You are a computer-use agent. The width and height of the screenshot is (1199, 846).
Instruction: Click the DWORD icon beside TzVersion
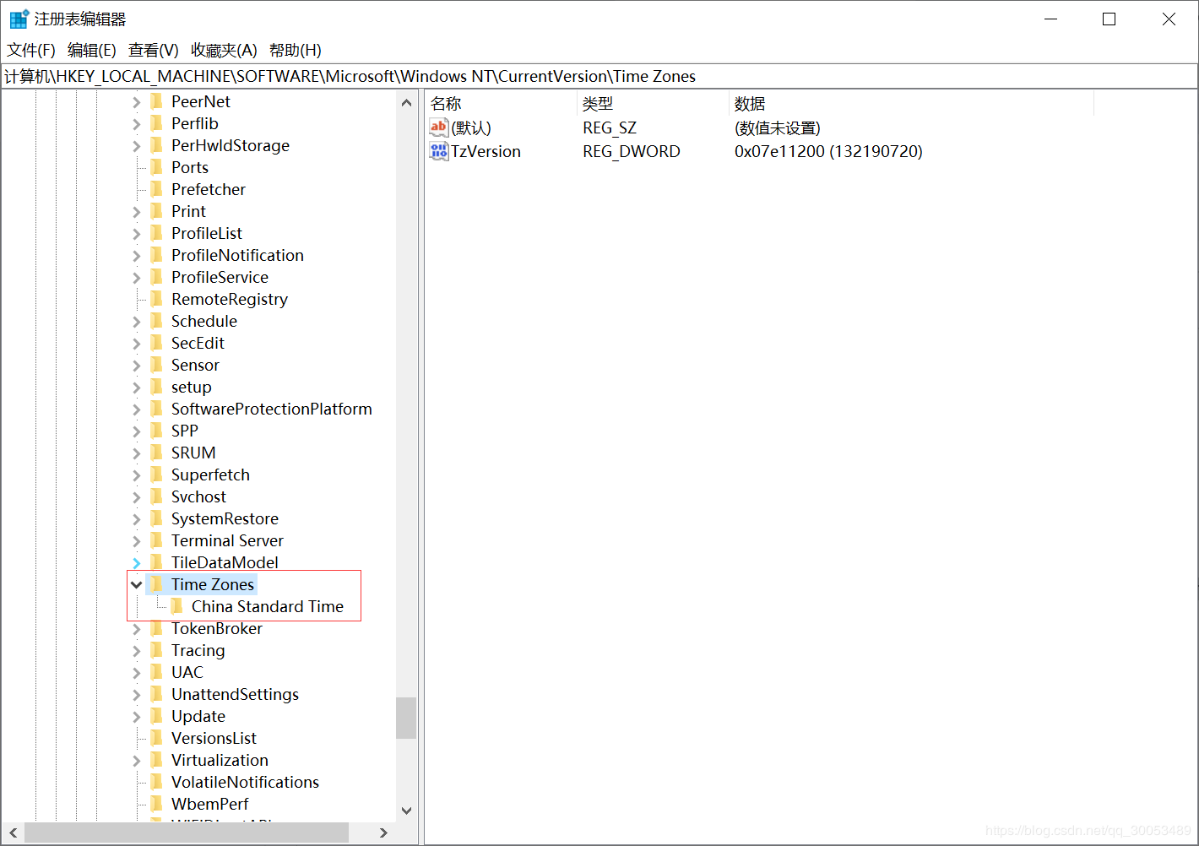click(x=438, y=151)
